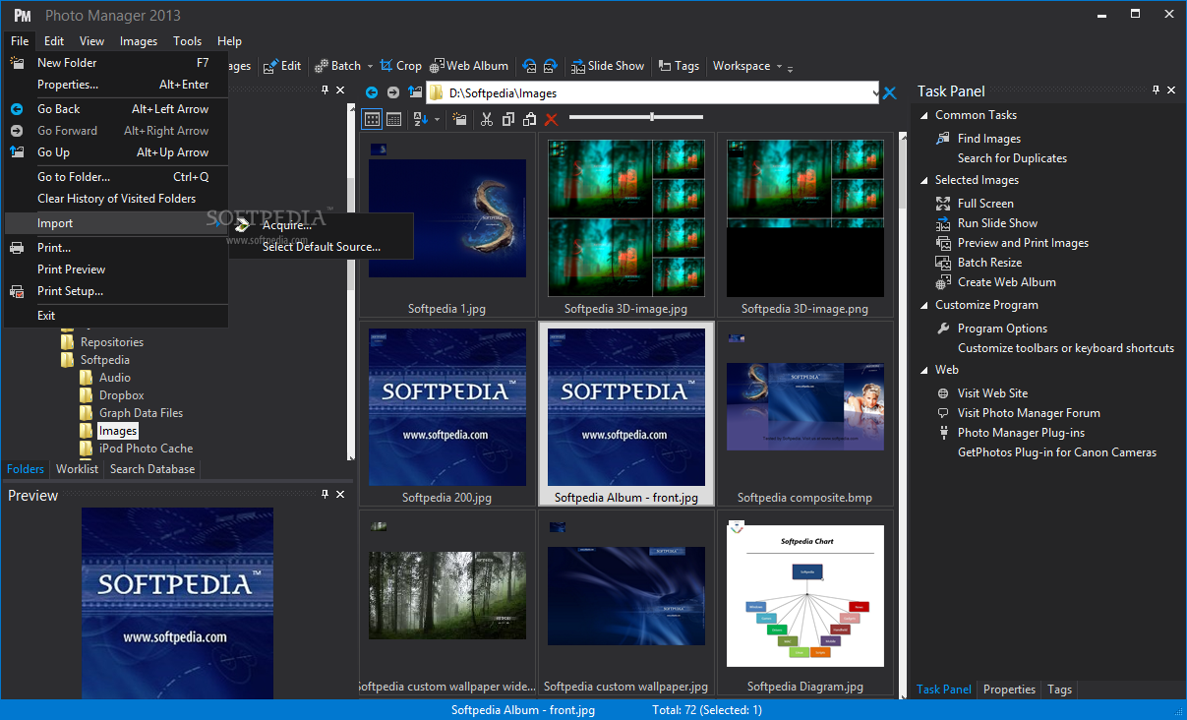
Task: Click the 'Total: 72 (Selected: 1)' status text
Action: tap(707, 710)
